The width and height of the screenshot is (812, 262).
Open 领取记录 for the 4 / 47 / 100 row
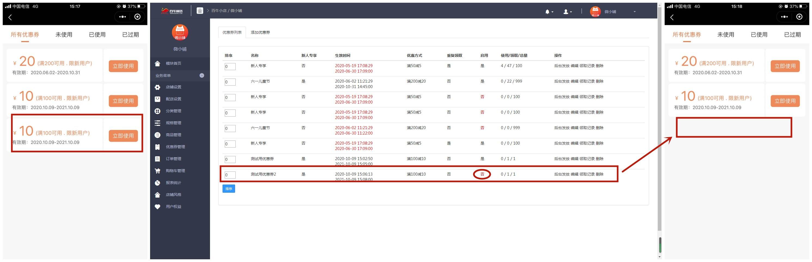(x=587, y=66)
